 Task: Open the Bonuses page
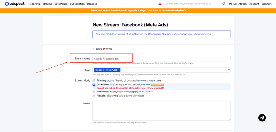[92, 4]
